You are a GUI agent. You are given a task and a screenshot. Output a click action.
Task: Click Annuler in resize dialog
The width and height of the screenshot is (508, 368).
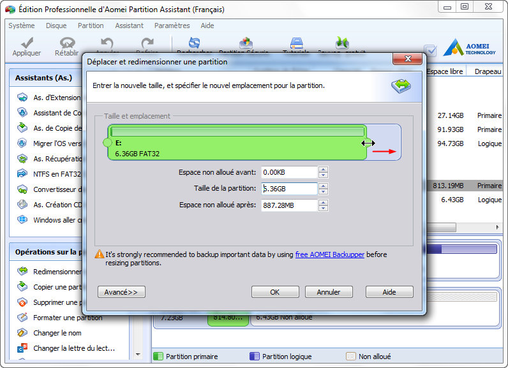coord(329,292)
